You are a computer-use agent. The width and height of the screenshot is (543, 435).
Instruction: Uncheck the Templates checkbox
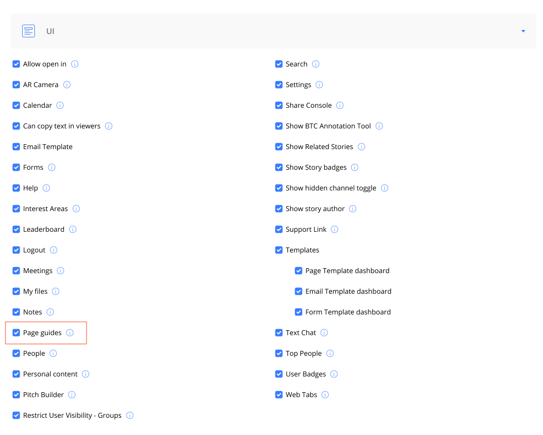279,250
